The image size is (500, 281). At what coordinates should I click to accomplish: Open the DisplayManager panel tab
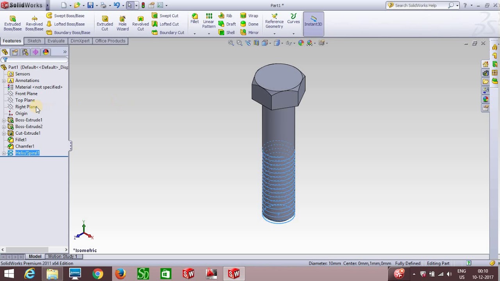[x=46, y=52]
